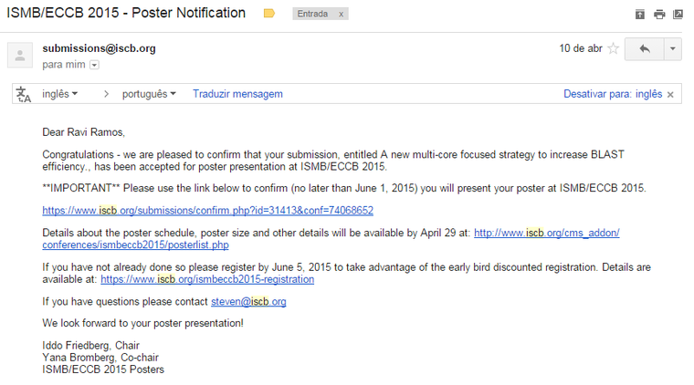
Task: Click sender address submissions@iscb.org
Action: pos(99,48)
